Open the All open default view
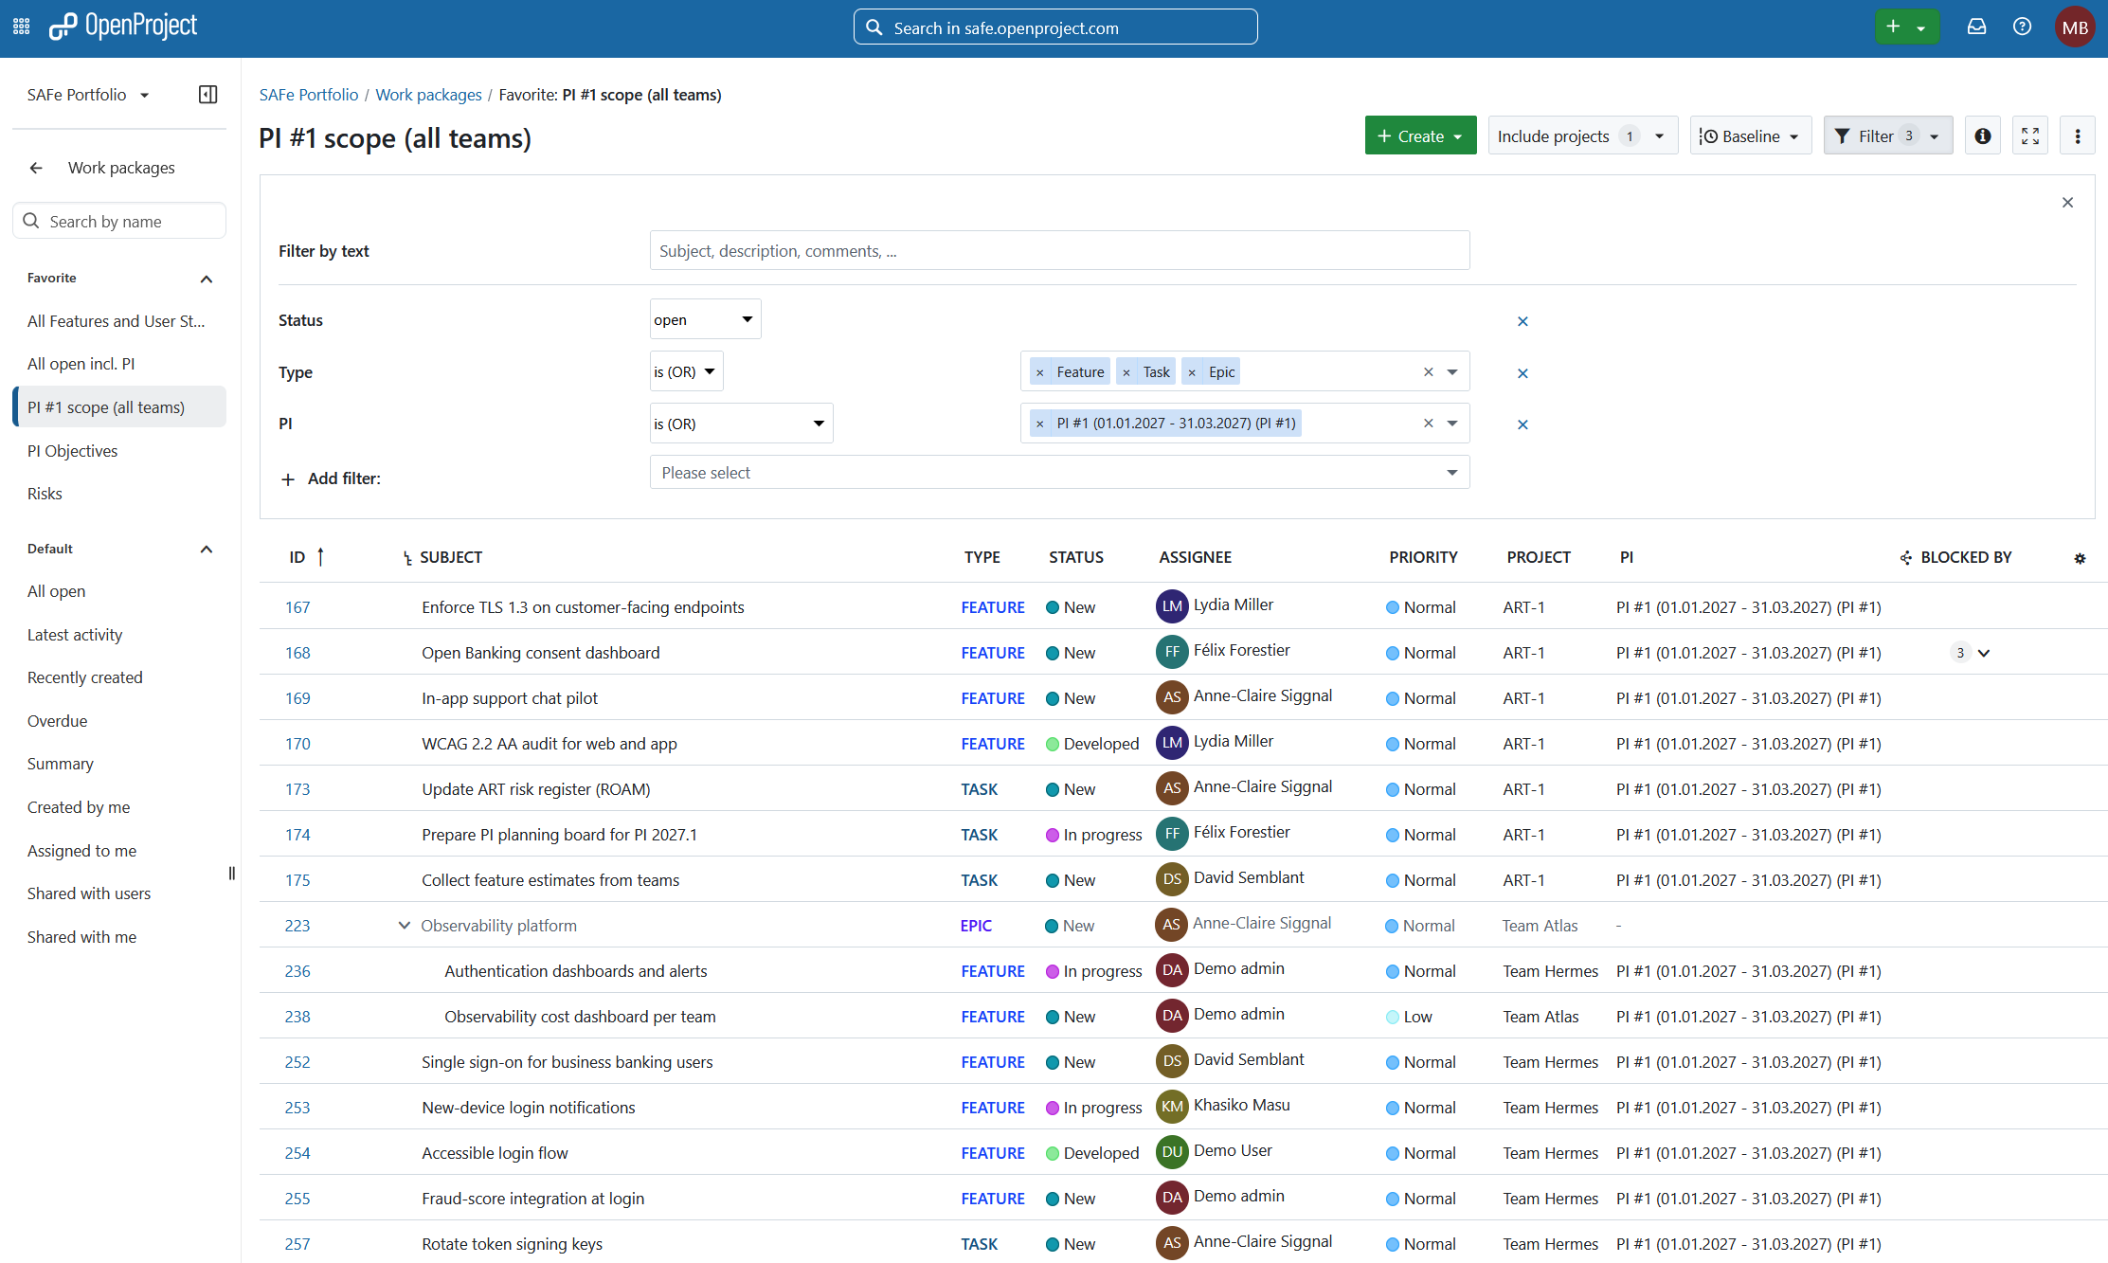Screen dimensions: 2108x1263 [x=119, y=591]
